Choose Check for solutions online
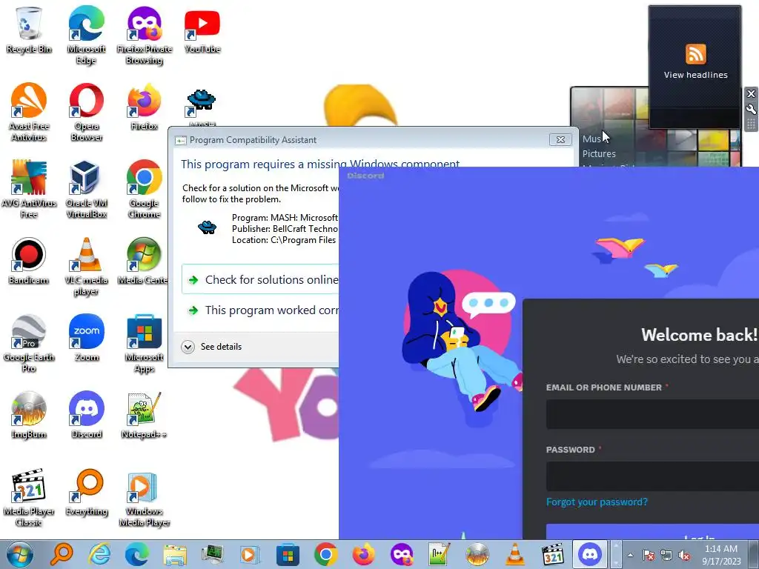 click(262, 279)
